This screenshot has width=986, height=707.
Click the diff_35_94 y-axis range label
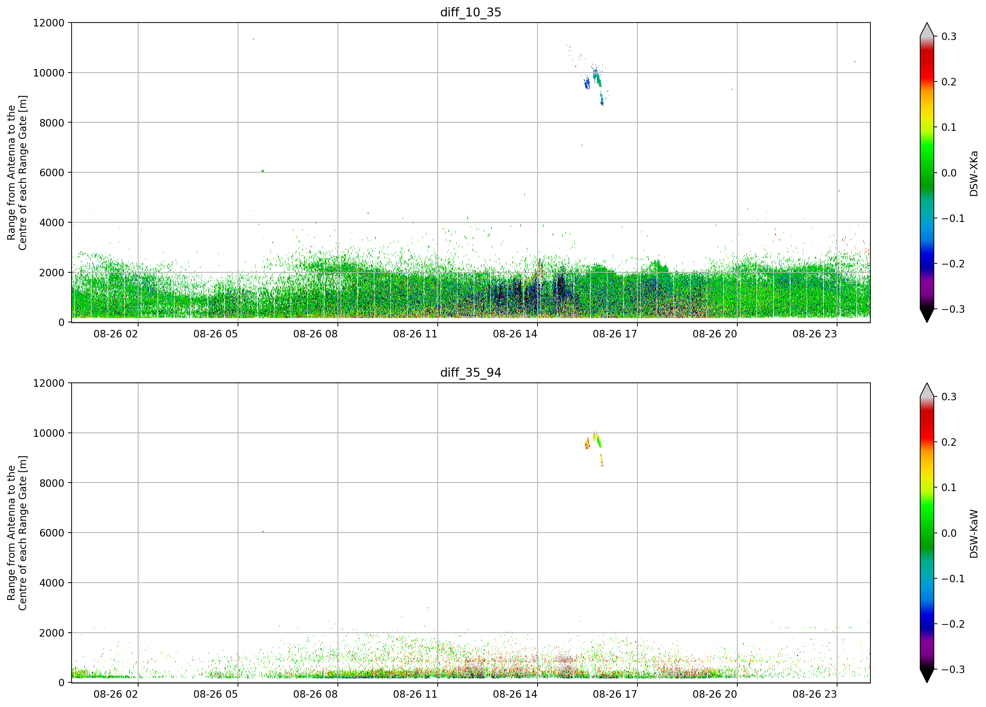point(17,533)
